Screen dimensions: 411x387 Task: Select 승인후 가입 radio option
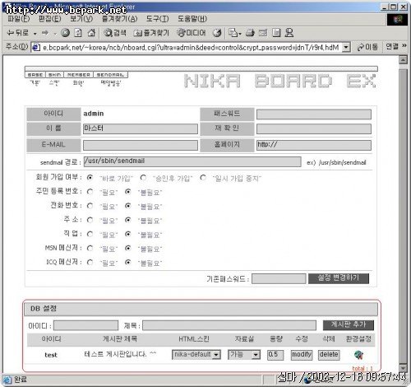point(143,178)
